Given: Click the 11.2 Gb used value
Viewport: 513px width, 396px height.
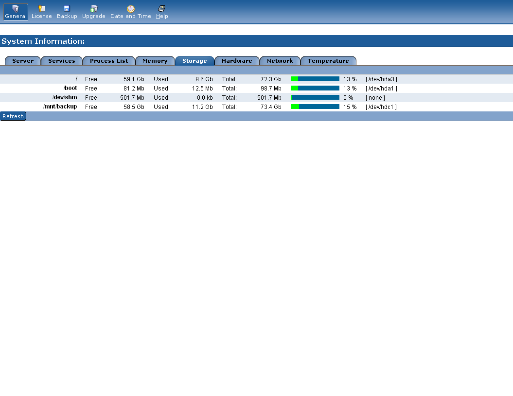Looking at the screenshot, I should (202, 107).
